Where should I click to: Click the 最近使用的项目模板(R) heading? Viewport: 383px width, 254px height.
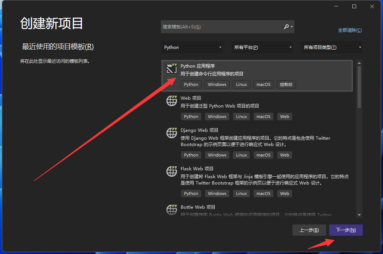58,47
